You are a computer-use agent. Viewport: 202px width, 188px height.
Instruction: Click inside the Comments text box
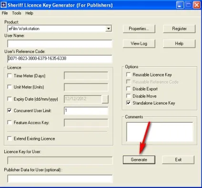coord(160,132)
